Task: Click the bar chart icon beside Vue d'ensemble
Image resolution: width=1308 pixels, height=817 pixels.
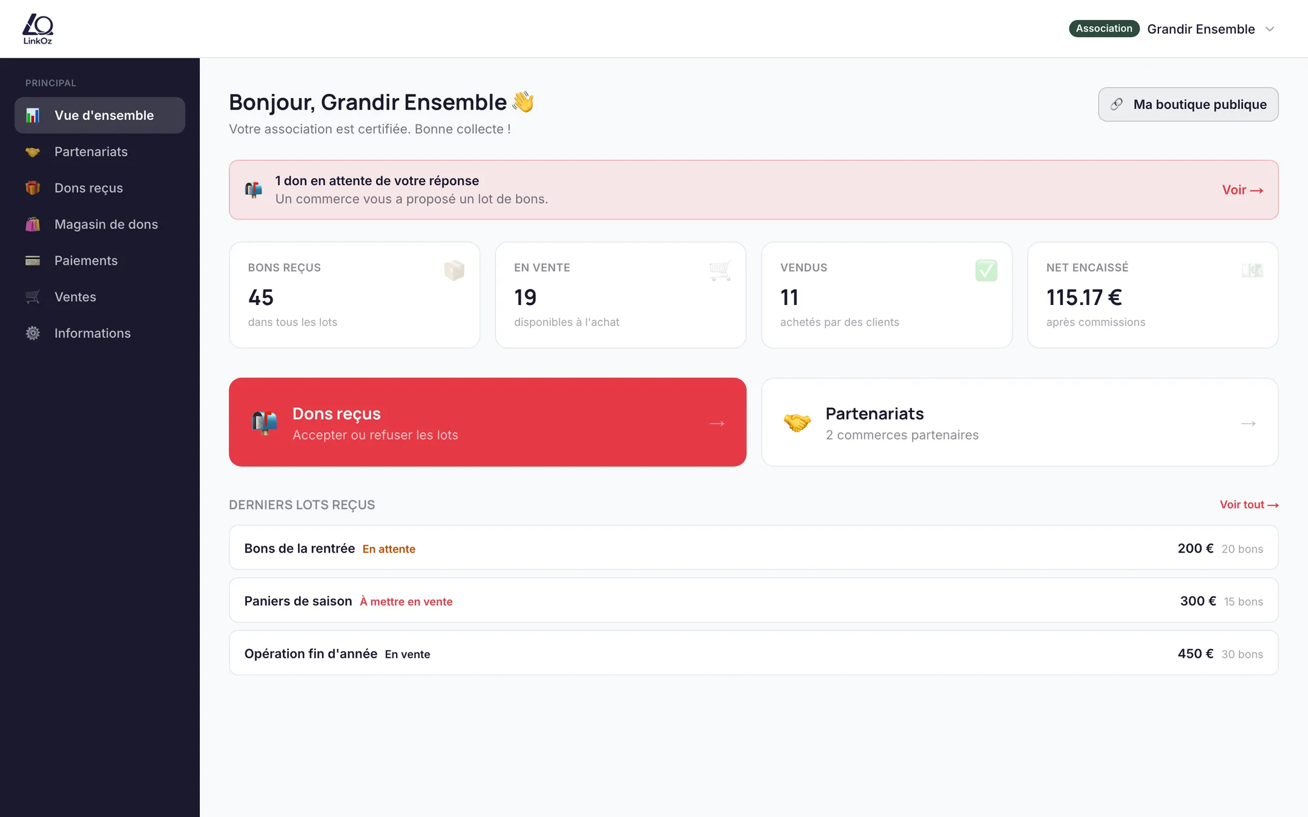Action: tap(33, 115)
